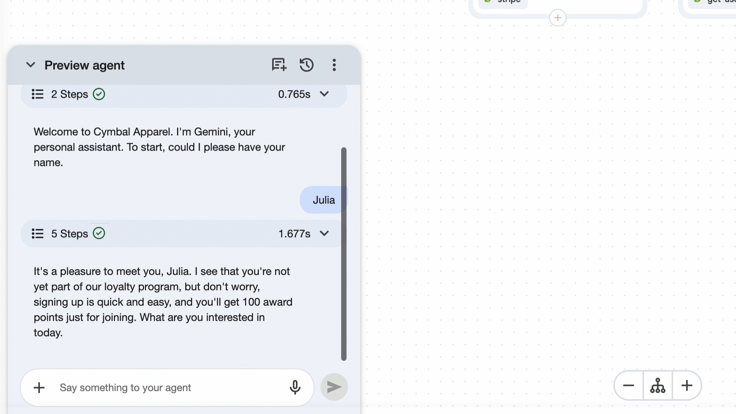This screenshot has height=414, width=736.
Task: Click the microphone voice input icon
Action: pyautogui.click(x=295, y=387)
